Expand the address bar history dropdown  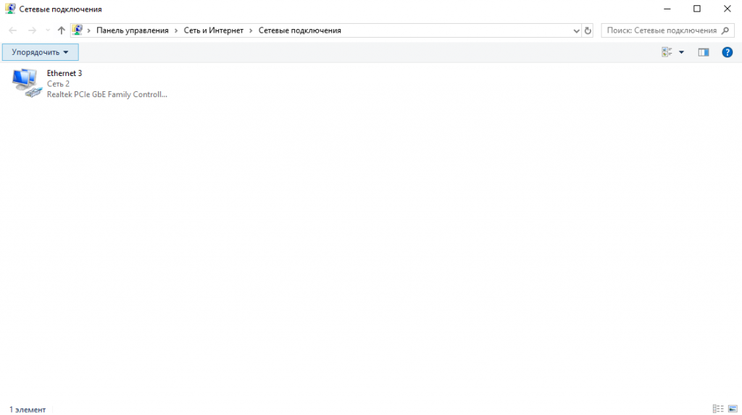576,30
